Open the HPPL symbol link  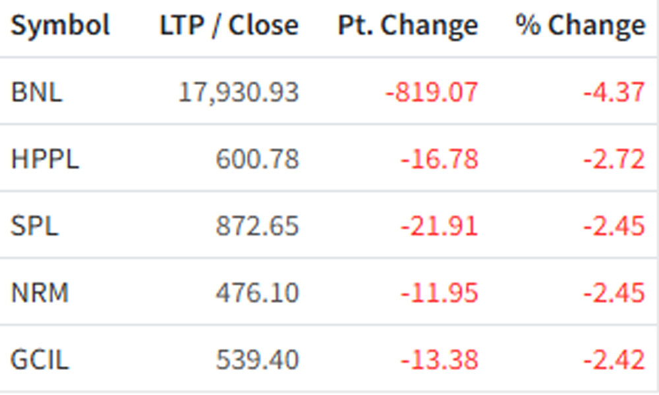pyautogui.click(x=45, y=159)
